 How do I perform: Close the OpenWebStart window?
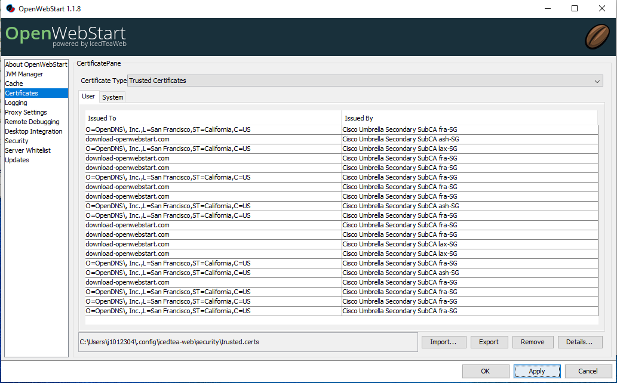pyautogui.click(x=602, y=8)
